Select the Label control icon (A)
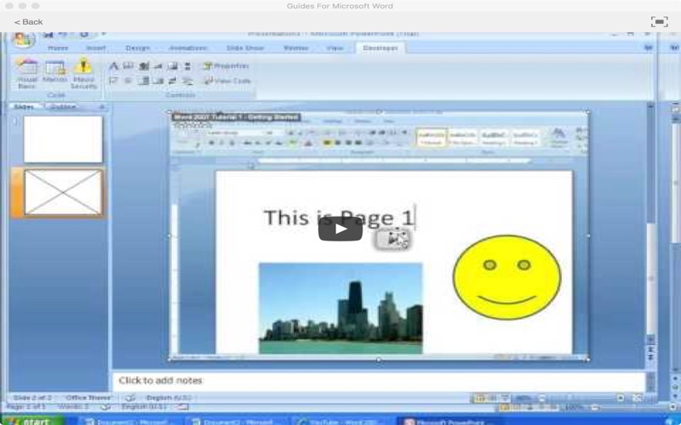This screenshot has width=681, height=425. (113, 66)
